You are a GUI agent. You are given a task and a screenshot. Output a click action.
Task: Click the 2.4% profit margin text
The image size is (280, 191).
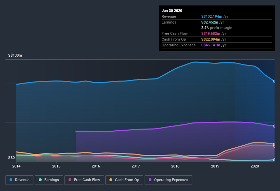[217, 28]
